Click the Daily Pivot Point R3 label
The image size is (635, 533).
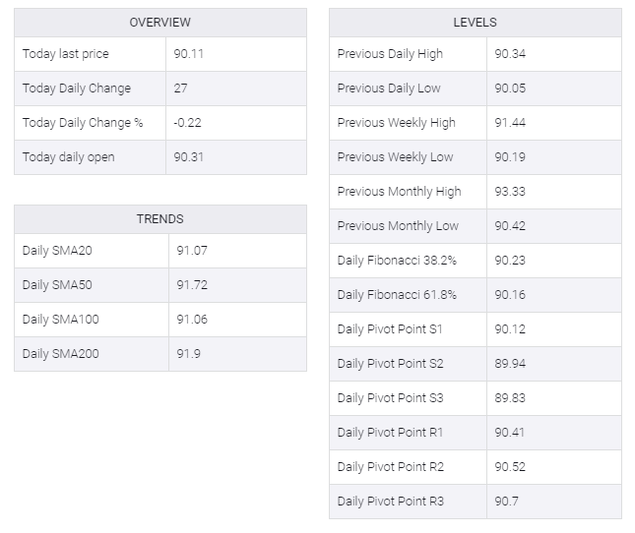click(x=390, y=502)
